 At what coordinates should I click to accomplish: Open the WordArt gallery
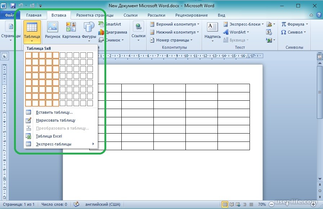[x=236, y=32]
